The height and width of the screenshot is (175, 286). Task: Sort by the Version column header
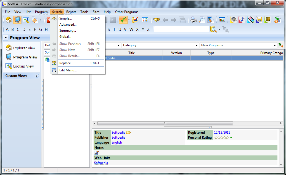point(176,53)
